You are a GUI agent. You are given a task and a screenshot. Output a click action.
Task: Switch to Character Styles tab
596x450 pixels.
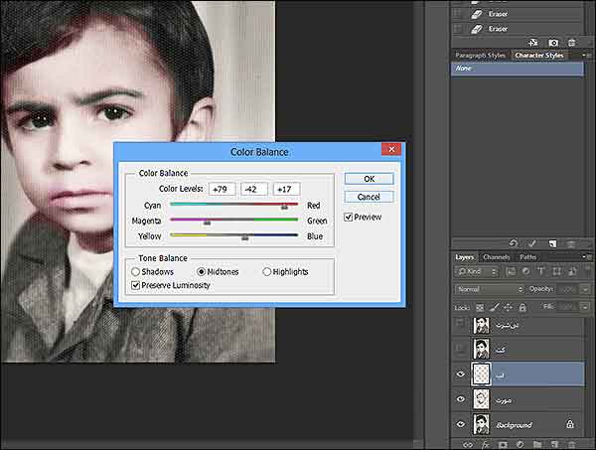[539, 55]
